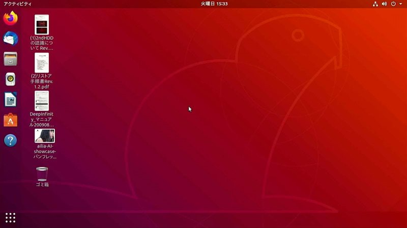Screen dimensions: 407x228
Task: Launch Rhythmbox music player
Action: coord(10,79)
